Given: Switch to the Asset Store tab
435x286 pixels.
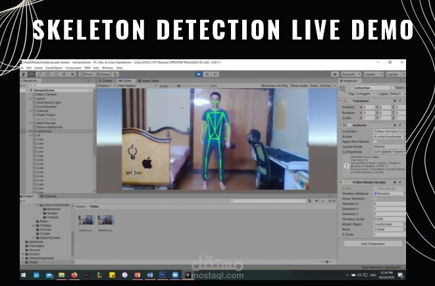Looking at the screenshot, I should (x=149, y=81).
